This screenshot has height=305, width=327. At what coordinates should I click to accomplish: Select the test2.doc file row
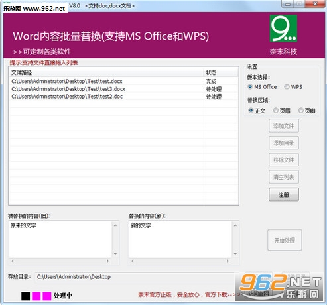pos(124,97)
